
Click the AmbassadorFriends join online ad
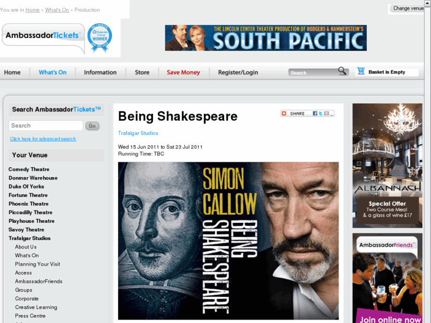point(387,278)
